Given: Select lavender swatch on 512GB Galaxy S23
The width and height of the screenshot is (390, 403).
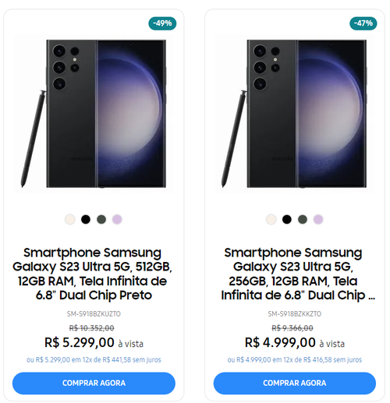Looking at the screenshot, I should pos(117,219).
